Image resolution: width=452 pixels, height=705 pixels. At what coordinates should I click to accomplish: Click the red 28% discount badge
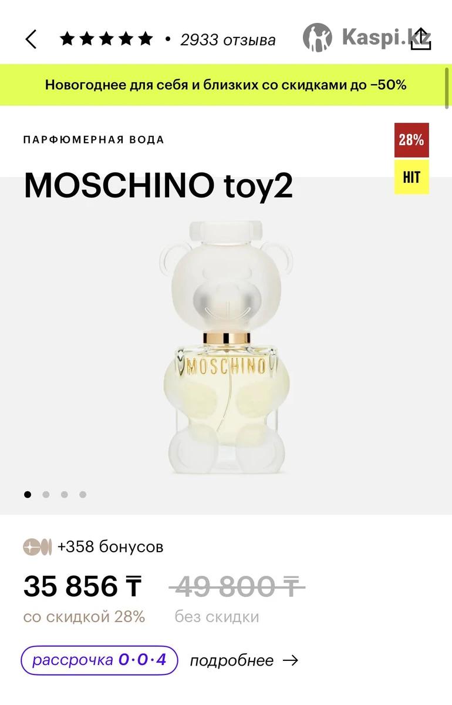411,140
